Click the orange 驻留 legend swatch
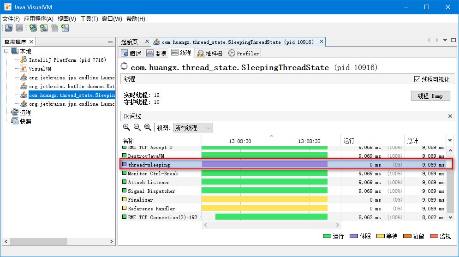Screen dimensions: 459x257 [407, 236]
